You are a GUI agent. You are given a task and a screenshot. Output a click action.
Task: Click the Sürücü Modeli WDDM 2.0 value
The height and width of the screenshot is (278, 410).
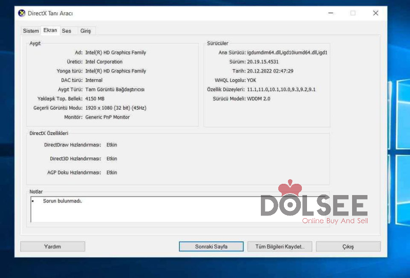[x=260, y=99]
